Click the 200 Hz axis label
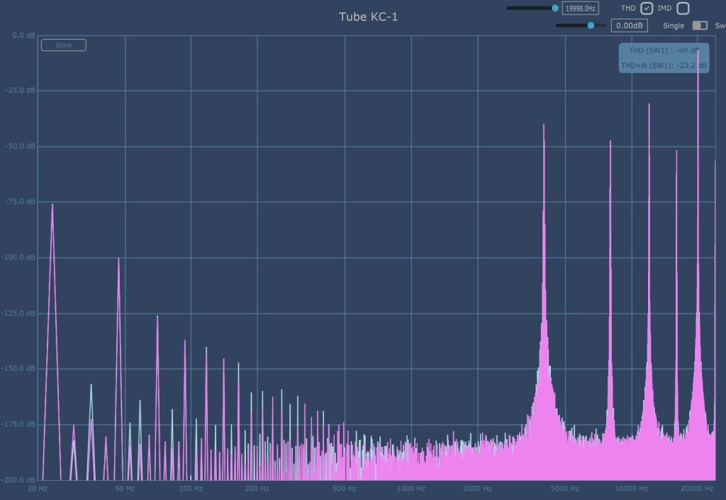Image resolution: width=726 pixels, height=500 pixels. click(257, 489)
